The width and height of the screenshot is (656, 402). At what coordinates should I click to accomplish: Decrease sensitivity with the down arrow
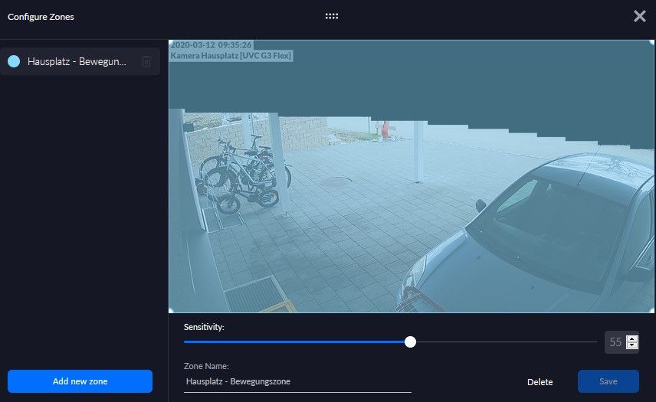point(632,345)
